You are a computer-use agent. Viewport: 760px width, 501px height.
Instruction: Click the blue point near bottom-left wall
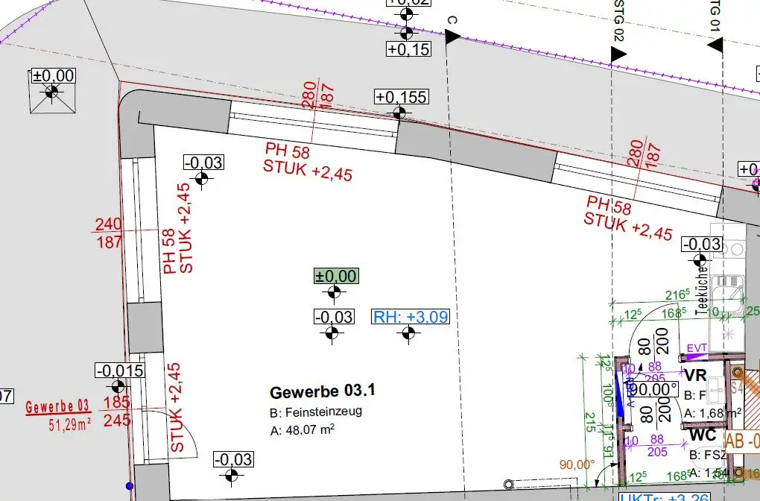pos(130,486)
